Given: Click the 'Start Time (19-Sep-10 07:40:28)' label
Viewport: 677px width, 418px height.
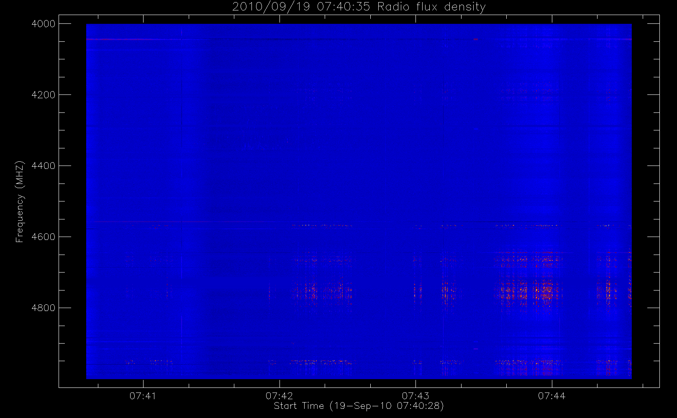Looking at the screenshot, I should (359, 406).
